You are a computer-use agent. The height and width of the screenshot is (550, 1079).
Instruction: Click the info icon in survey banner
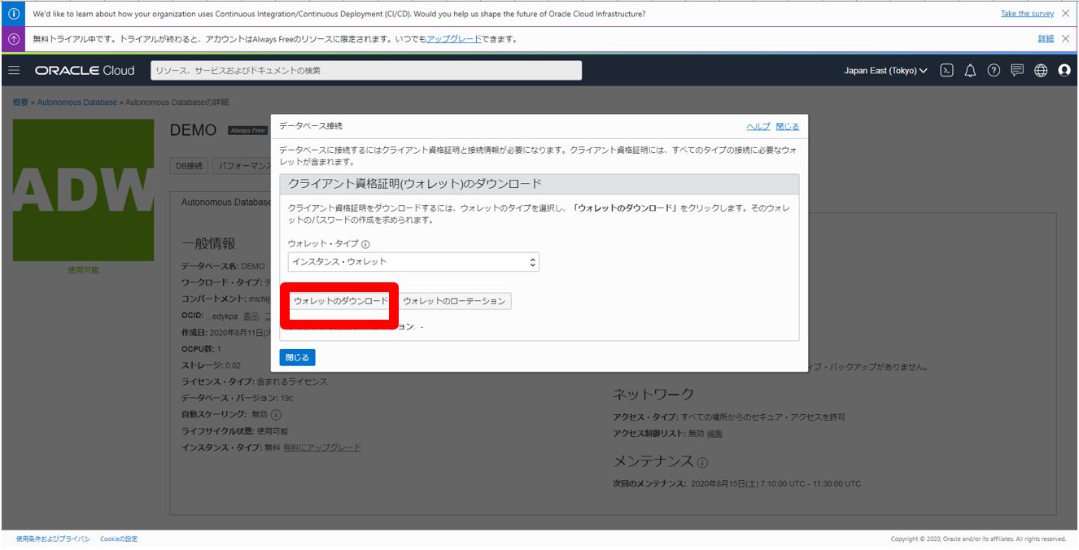14,14
